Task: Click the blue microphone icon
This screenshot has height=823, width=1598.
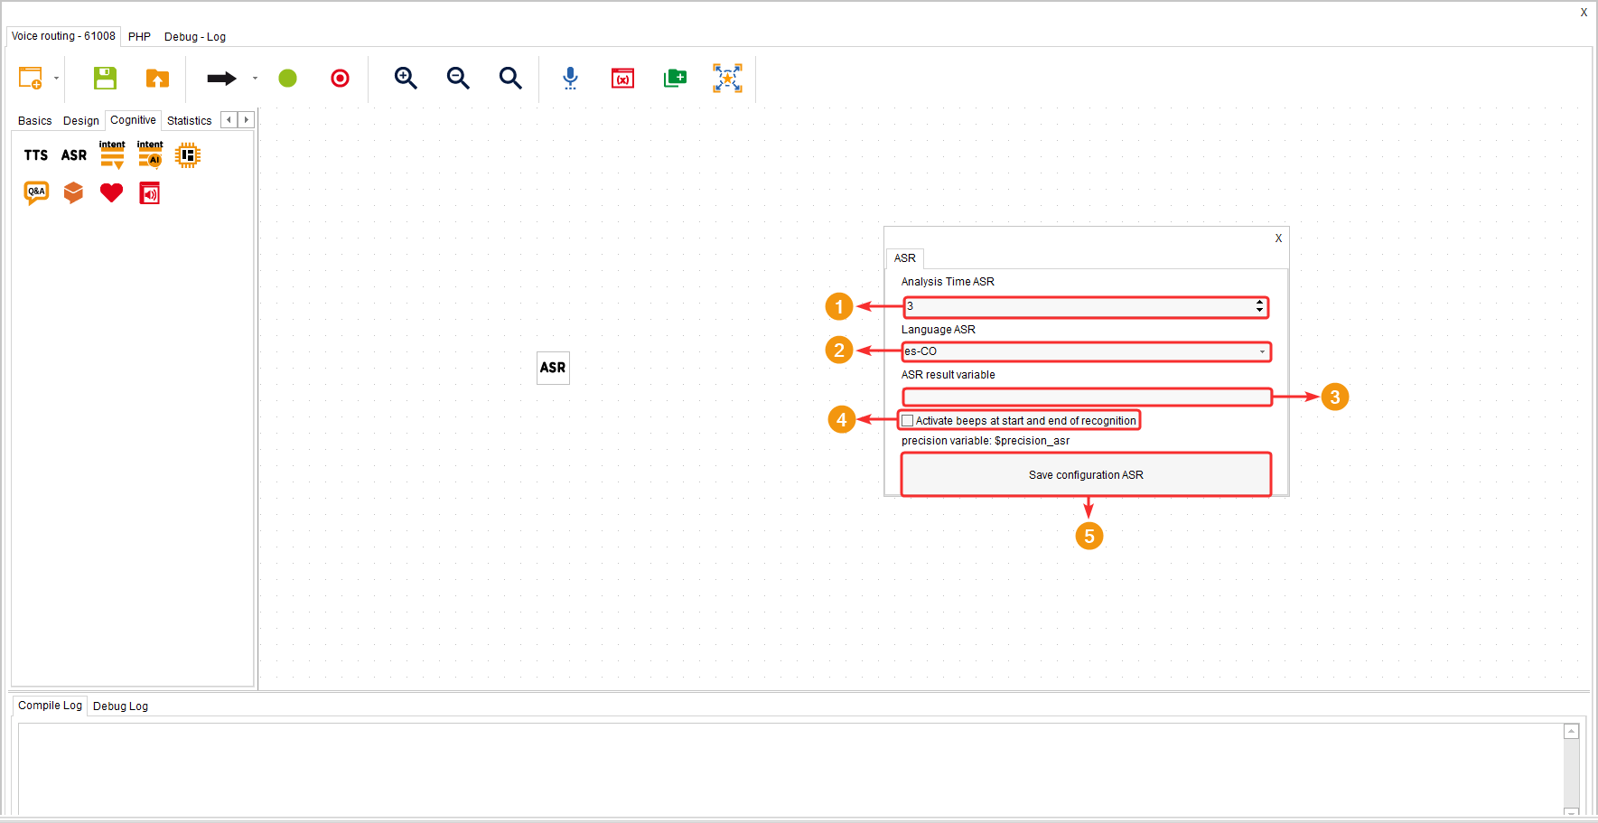Action: 570,79
